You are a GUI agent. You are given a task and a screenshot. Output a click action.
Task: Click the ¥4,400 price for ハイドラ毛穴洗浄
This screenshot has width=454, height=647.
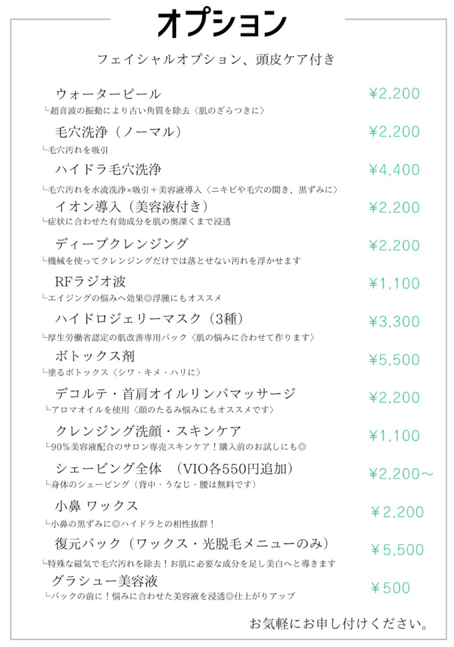click(394, 170)
